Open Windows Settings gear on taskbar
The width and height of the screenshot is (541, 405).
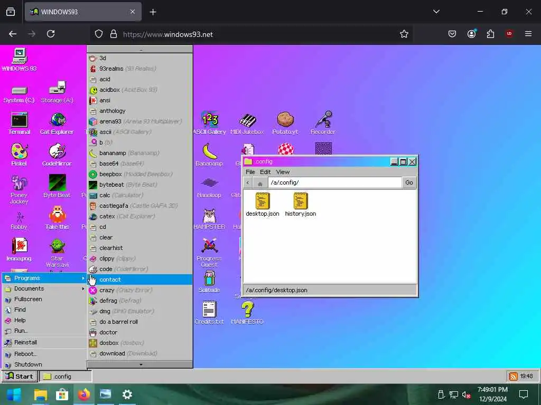[x=127, y=394]
